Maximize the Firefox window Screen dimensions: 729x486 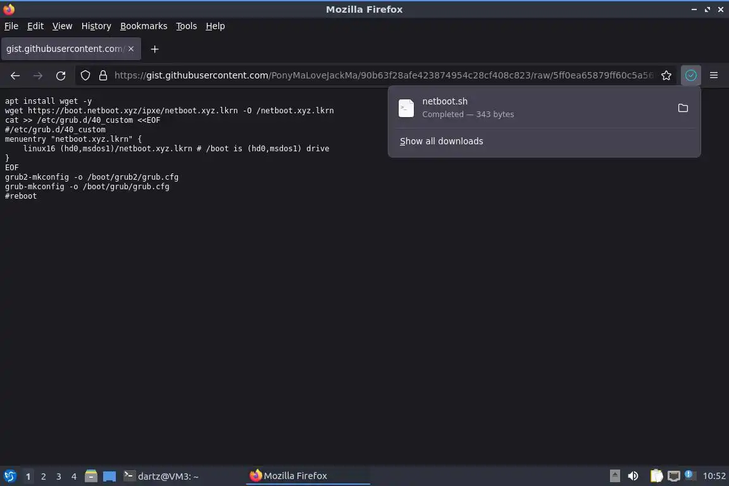[x=707, y=9]
